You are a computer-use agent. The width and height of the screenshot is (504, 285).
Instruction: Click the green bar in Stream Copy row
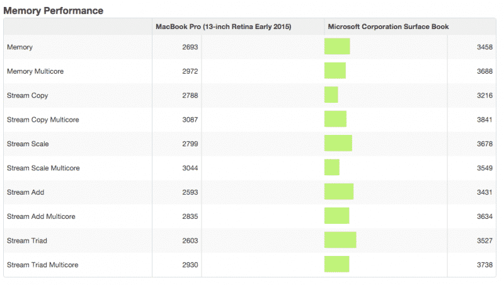pyautogui.click(x=331, y=95)
